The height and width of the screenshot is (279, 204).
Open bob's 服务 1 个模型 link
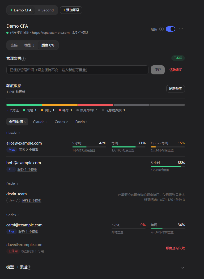[27, 170]
